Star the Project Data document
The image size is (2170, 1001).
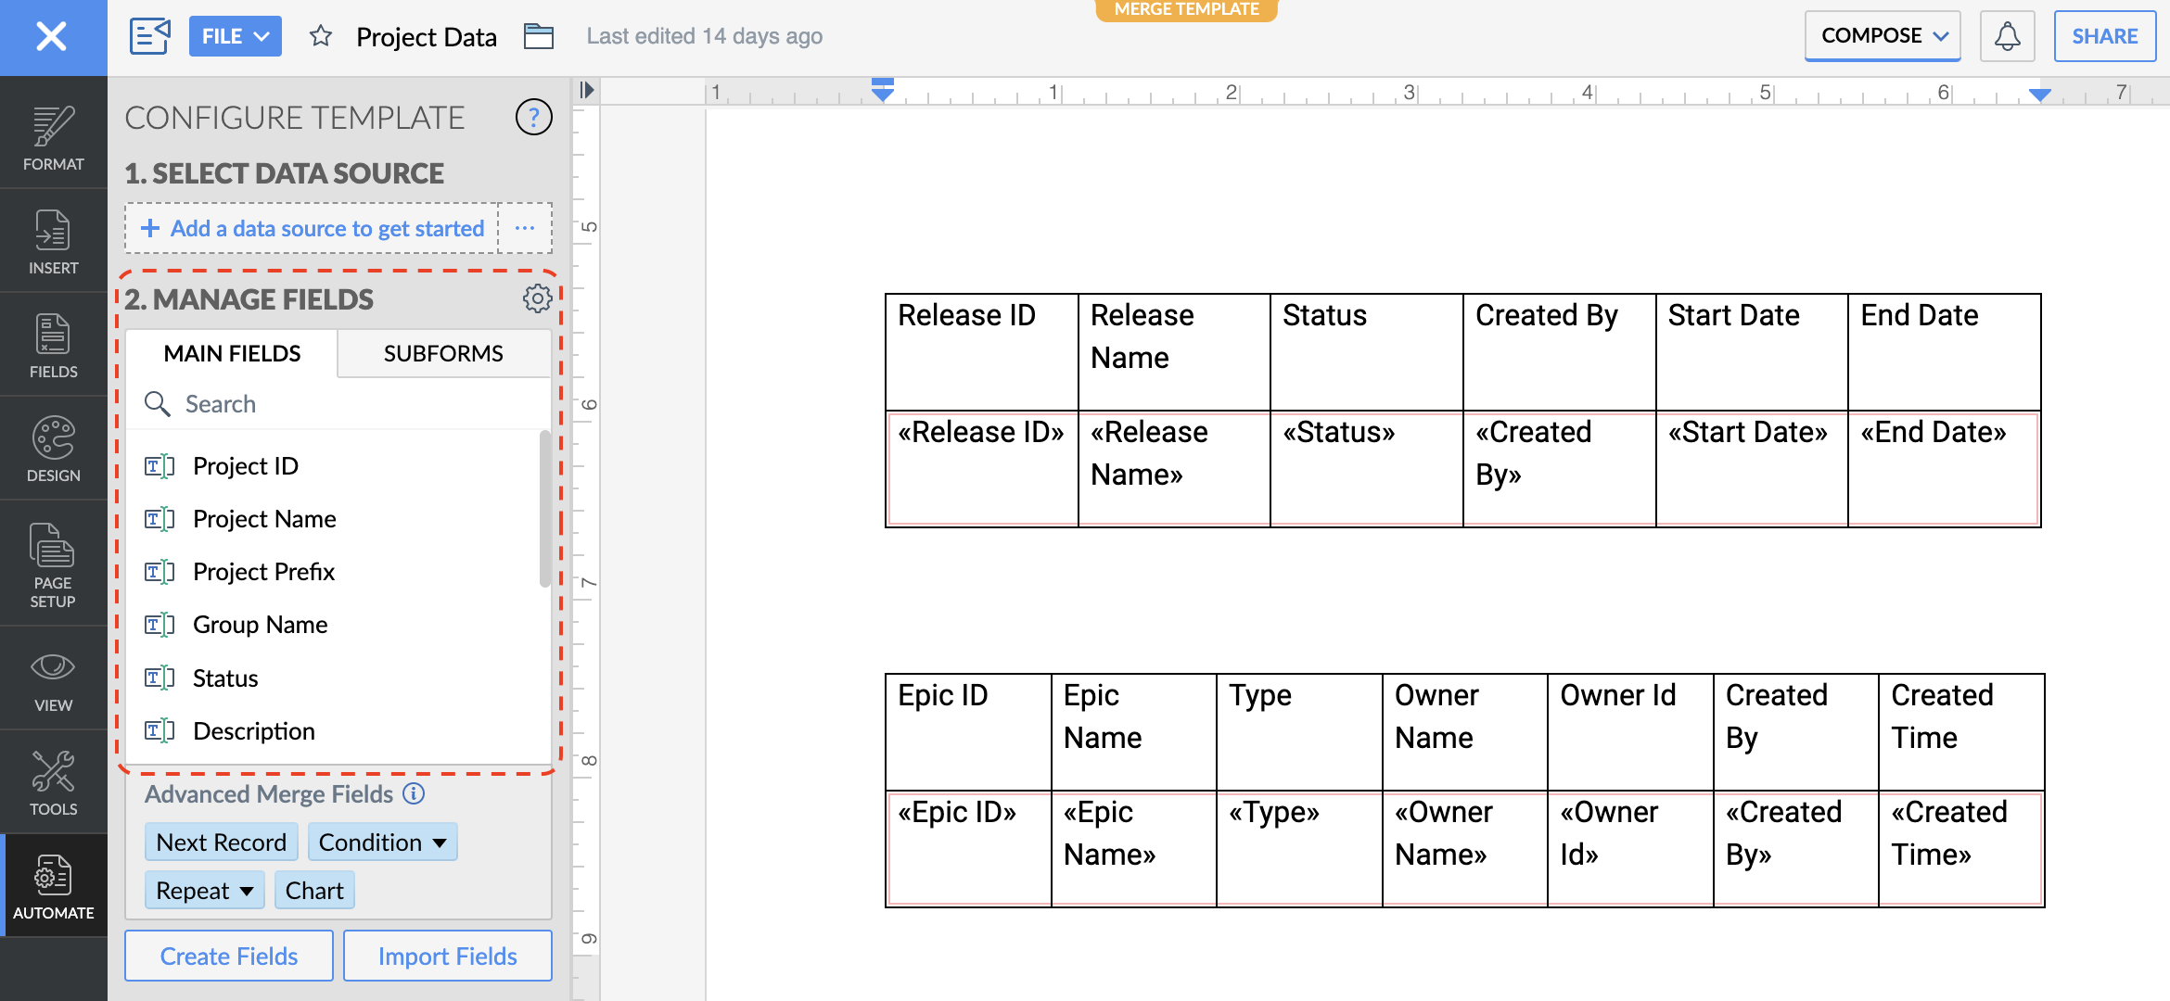tap(321, 36)
